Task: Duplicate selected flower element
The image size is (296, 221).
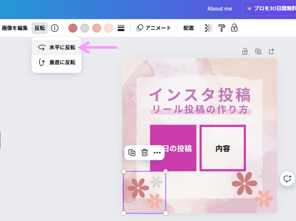Action: coord(132,153)
